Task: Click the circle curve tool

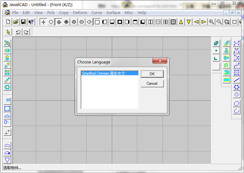Action: click(x=237, y=94)
